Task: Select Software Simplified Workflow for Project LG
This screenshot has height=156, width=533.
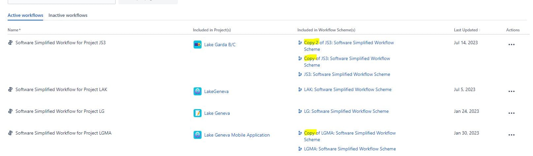Action: click(60, 111)
